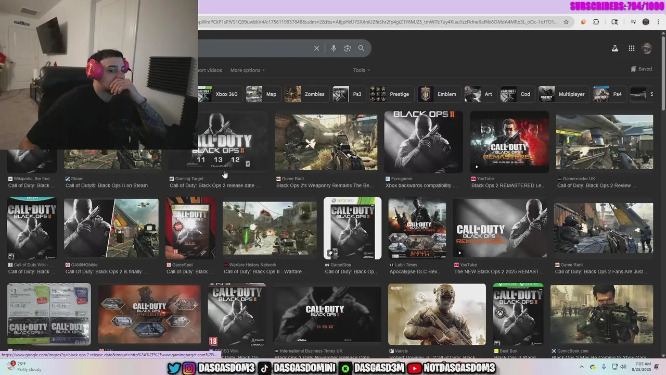The height and width of the screenshot is (375, 666).
Task: Open Google account avatar on the page
Action: (647, 48)
